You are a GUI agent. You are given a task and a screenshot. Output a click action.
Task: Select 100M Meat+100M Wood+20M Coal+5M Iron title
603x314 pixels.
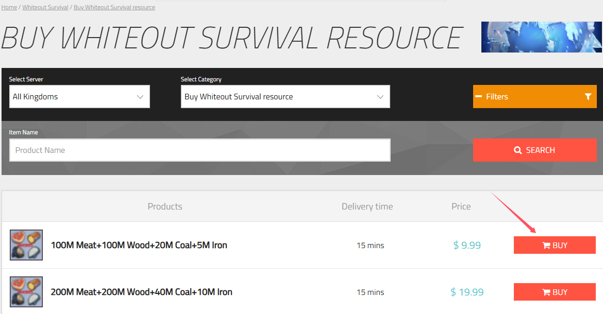(x=139, y=246)
